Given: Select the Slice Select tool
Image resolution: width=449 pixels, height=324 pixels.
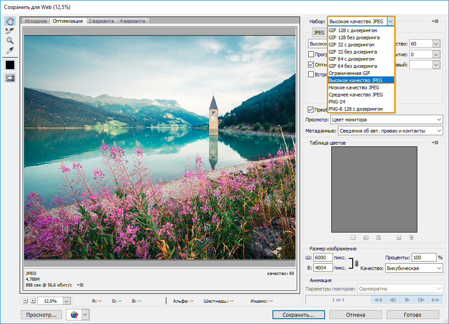Looking at the screenshot, I should click(x=10, y=31).
